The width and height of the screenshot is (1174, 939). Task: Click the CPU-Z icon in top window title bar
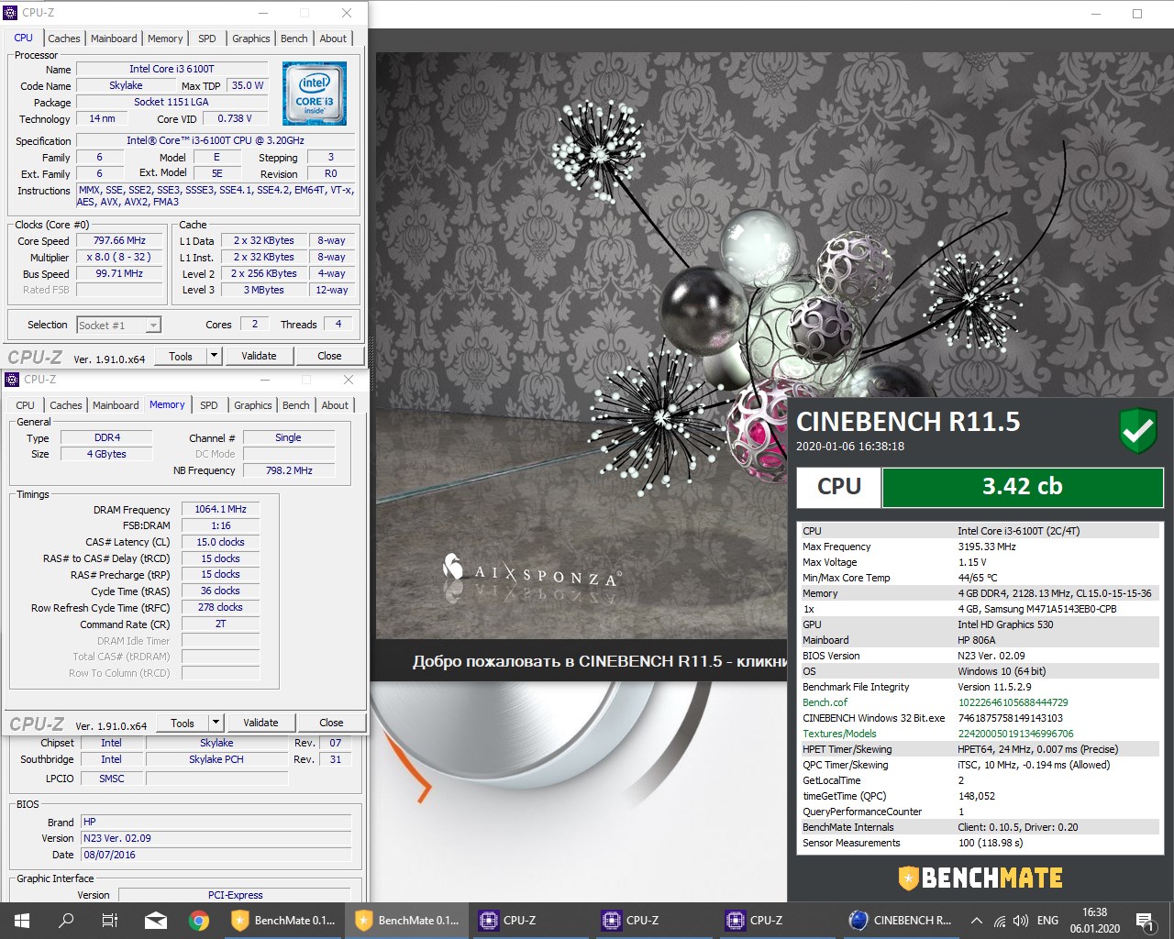coord(11,13)
